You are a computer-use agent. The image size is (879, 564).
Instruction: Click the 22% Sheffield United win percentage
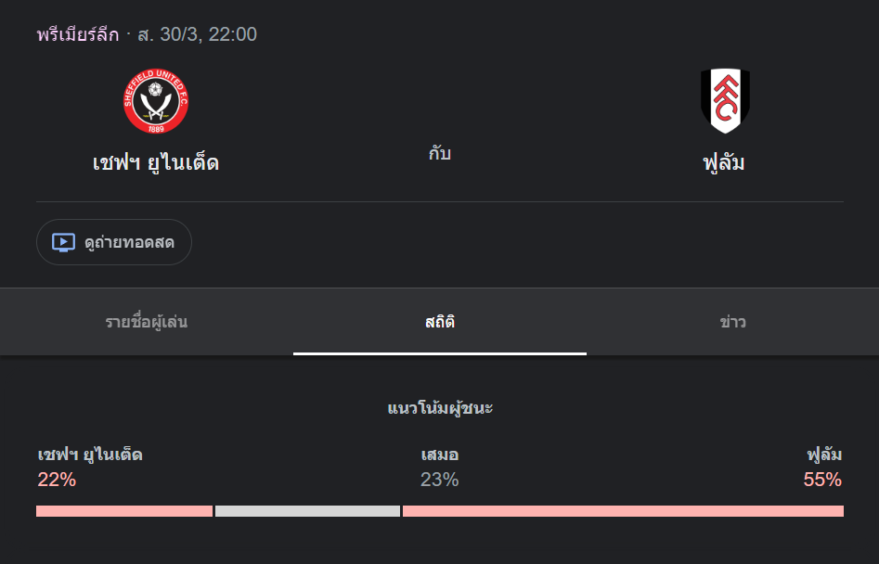(x=57, y=480)
